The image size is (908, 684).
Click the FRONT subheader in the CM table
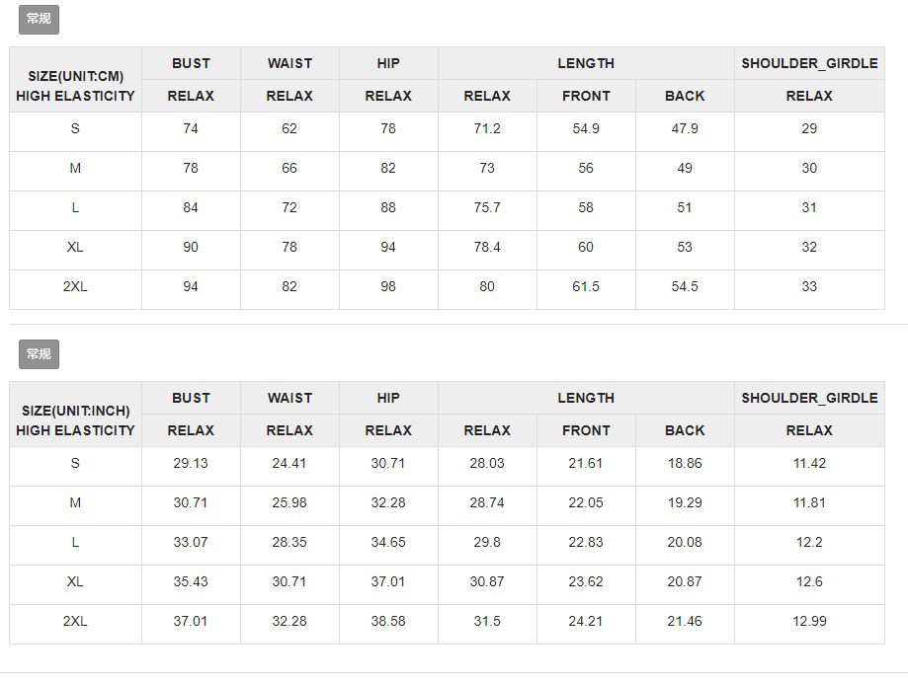pyautogui.click(x=586, y=96)
